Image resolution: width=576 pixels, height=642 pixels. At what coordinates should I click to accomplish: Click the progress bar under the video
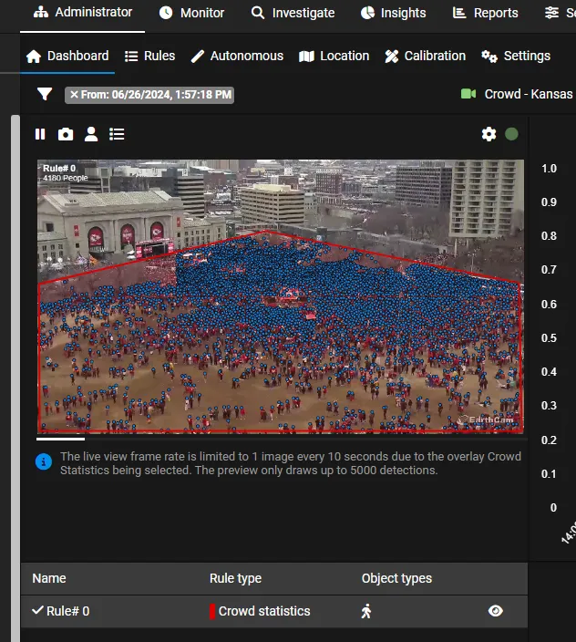point(282,440)
